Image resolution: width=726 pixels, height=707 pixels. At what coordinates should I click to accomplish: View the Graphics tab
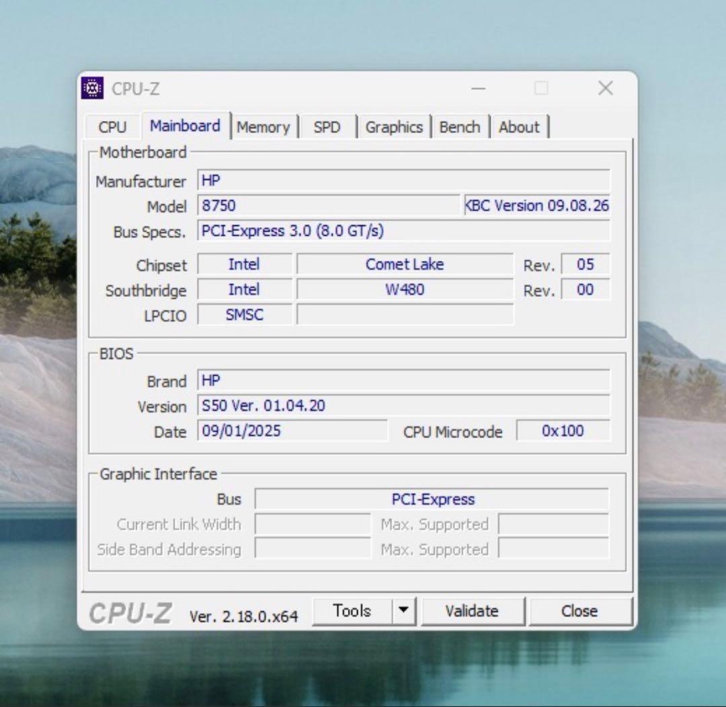pos(394,126)
